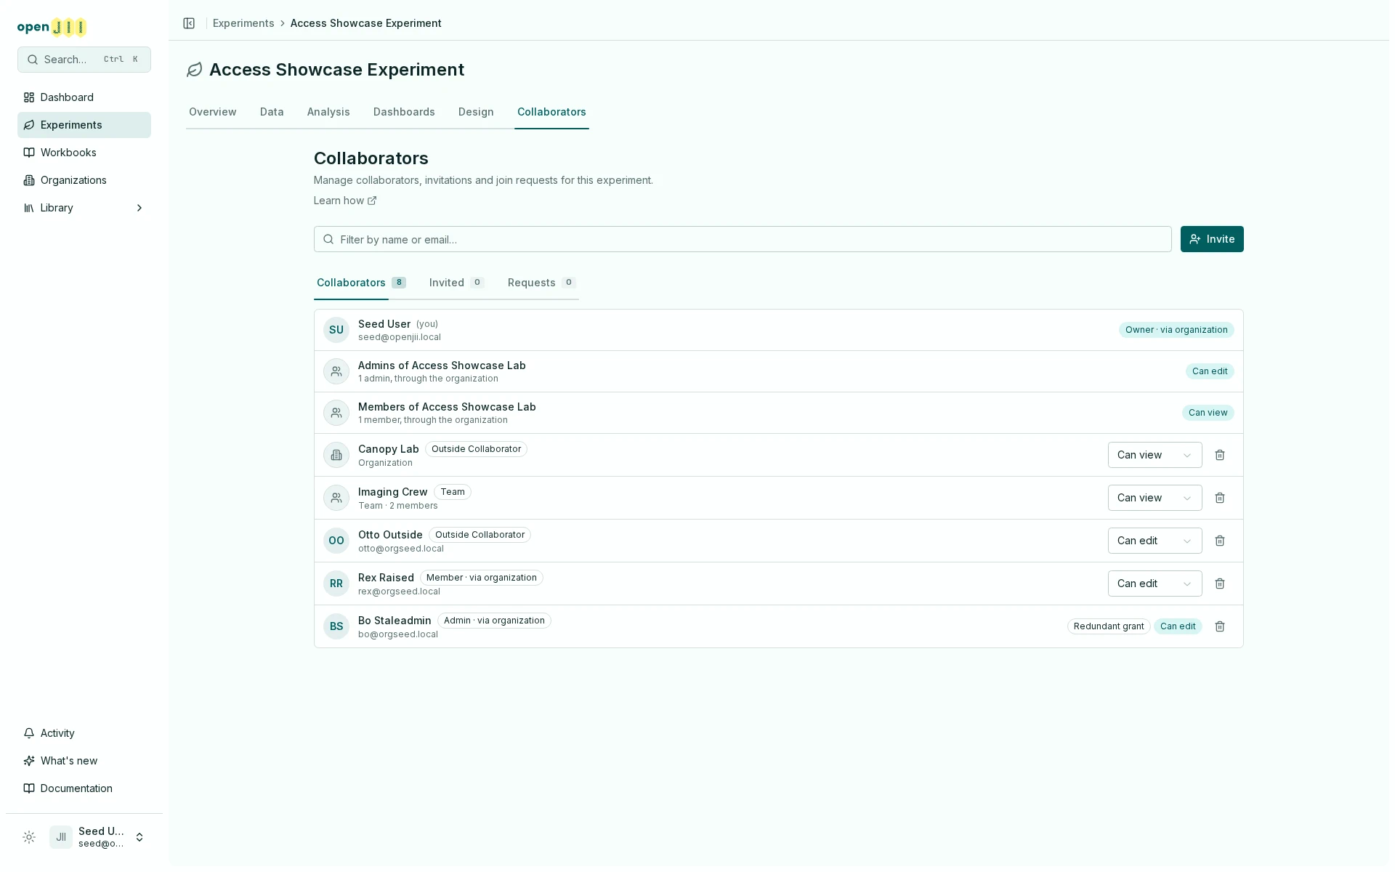Viewport: 1395px width, 872px height.
Task: Click the Admins of Access Showcase Lab icon
Action: [336, 371]
